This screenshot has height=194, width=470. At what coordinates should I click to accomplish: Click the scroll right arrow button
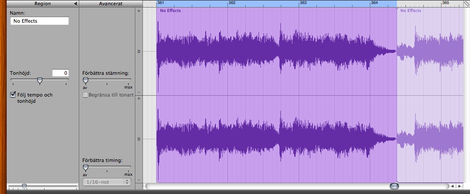pos(459,186)
